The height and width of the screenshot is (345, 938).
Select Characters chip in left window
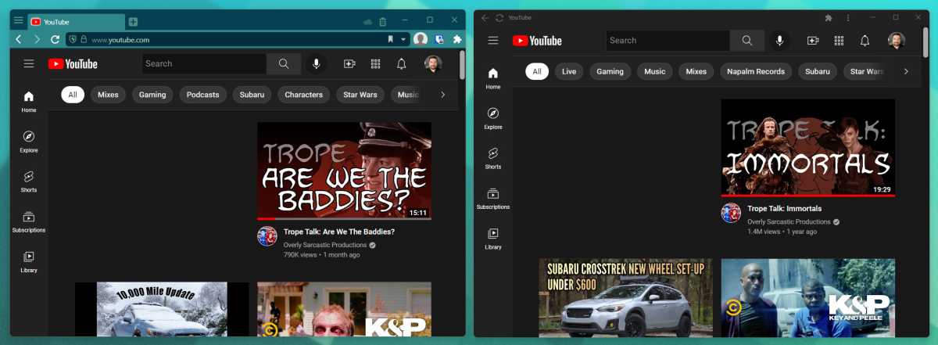pos(304,95)
